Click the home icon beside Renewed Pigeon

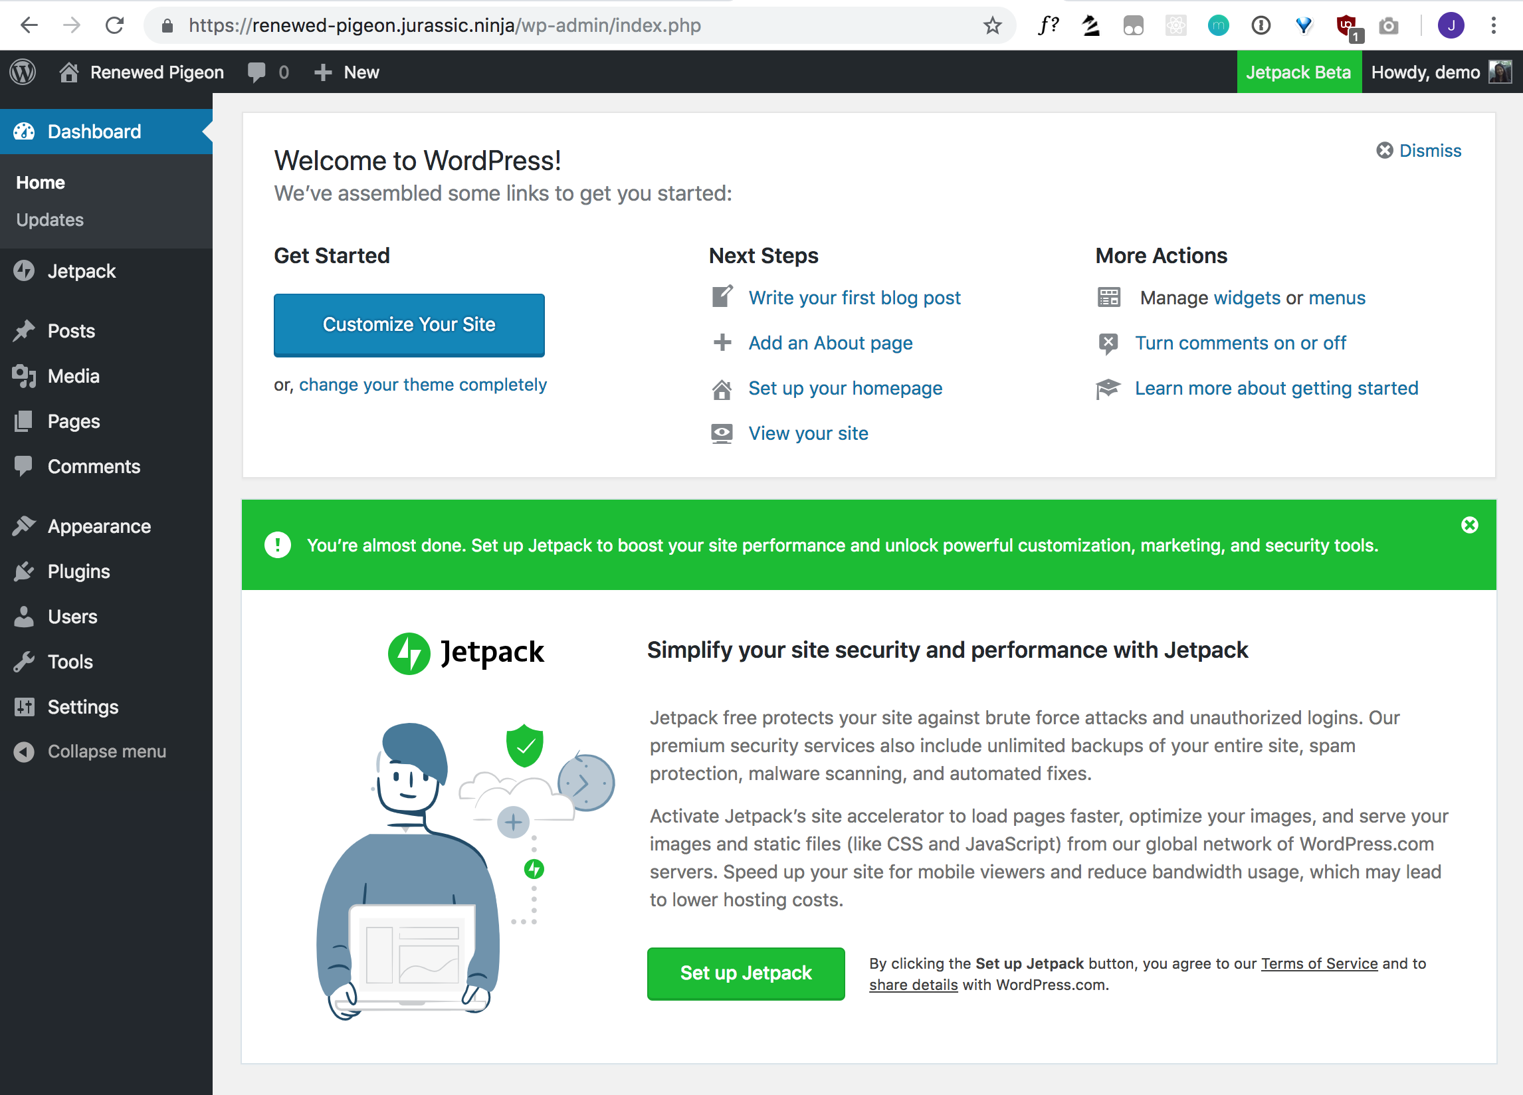pos(68,72)
